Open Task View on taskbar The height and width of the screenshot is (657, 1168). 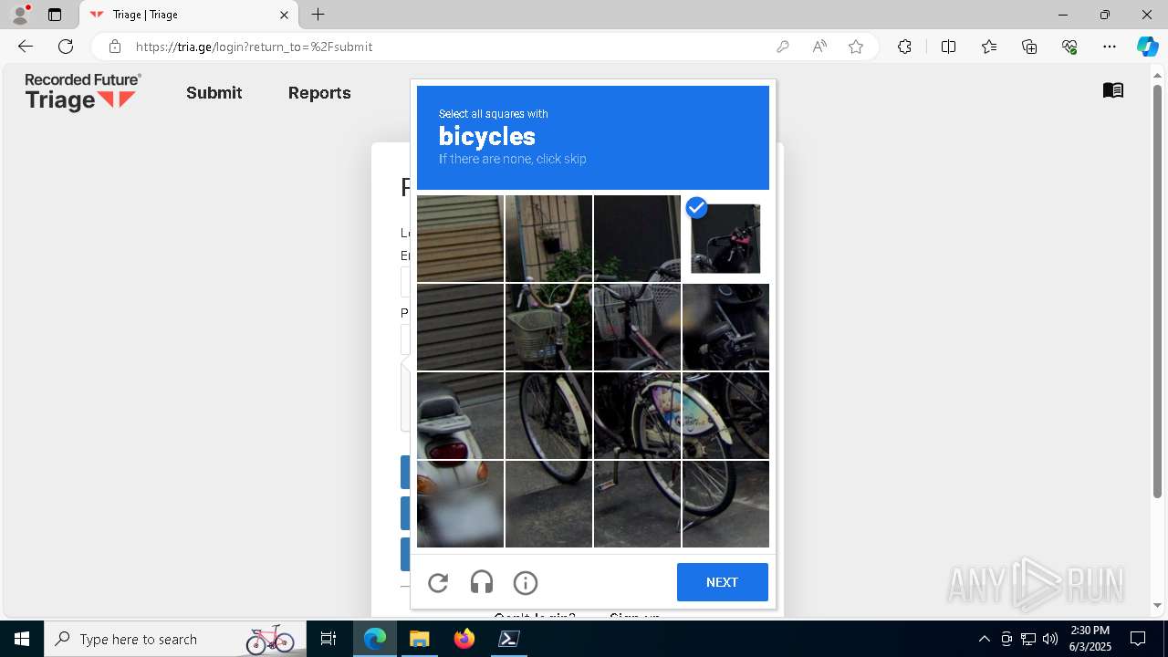[328, 639]
